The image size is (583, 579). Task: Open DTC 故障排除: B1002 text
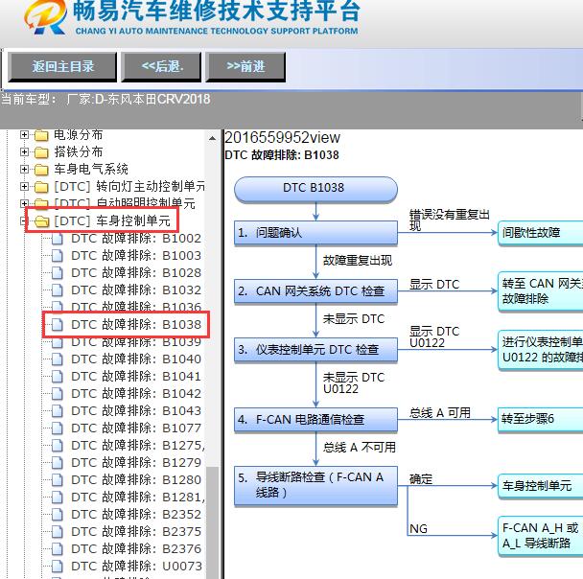[x=136, y=239]
